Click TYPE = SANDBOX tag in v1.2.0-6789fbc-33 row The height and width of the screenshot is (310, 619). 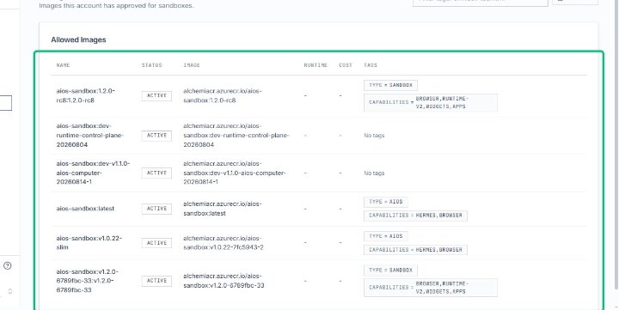point(390,270)
